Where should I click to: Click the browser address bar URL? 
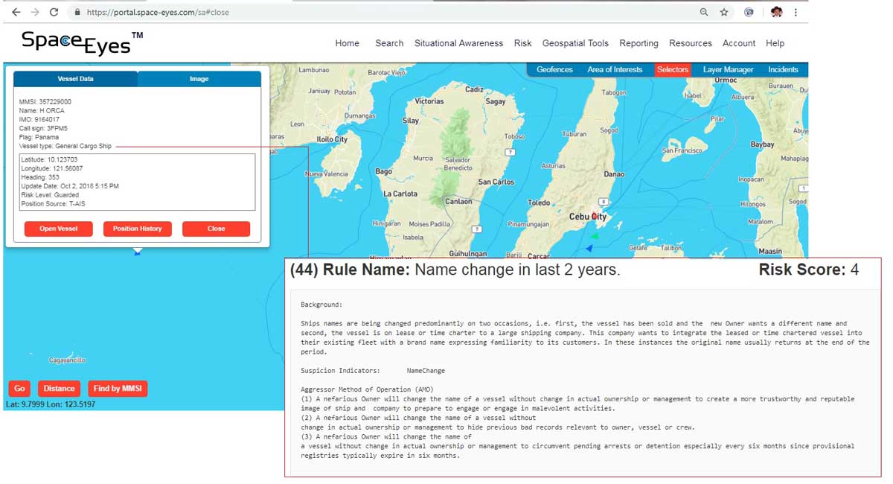pyautogui.click(x=158, y=13)
